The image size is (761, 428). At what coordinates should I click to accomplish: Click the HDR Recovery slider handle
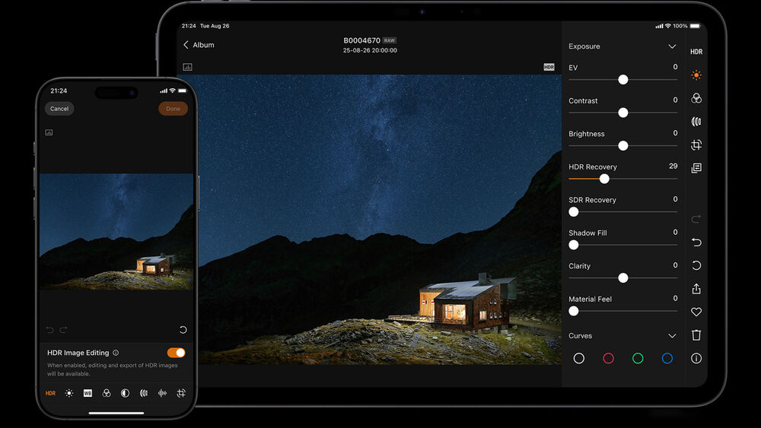pos(604,179)
